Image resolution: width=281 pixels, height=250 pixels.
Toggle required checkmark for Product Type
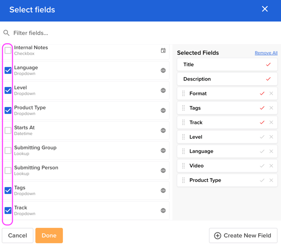[x=262, y=180]
